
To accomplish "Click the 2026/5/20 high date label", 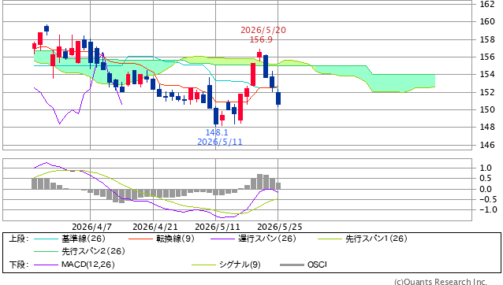I will (263, 30).
